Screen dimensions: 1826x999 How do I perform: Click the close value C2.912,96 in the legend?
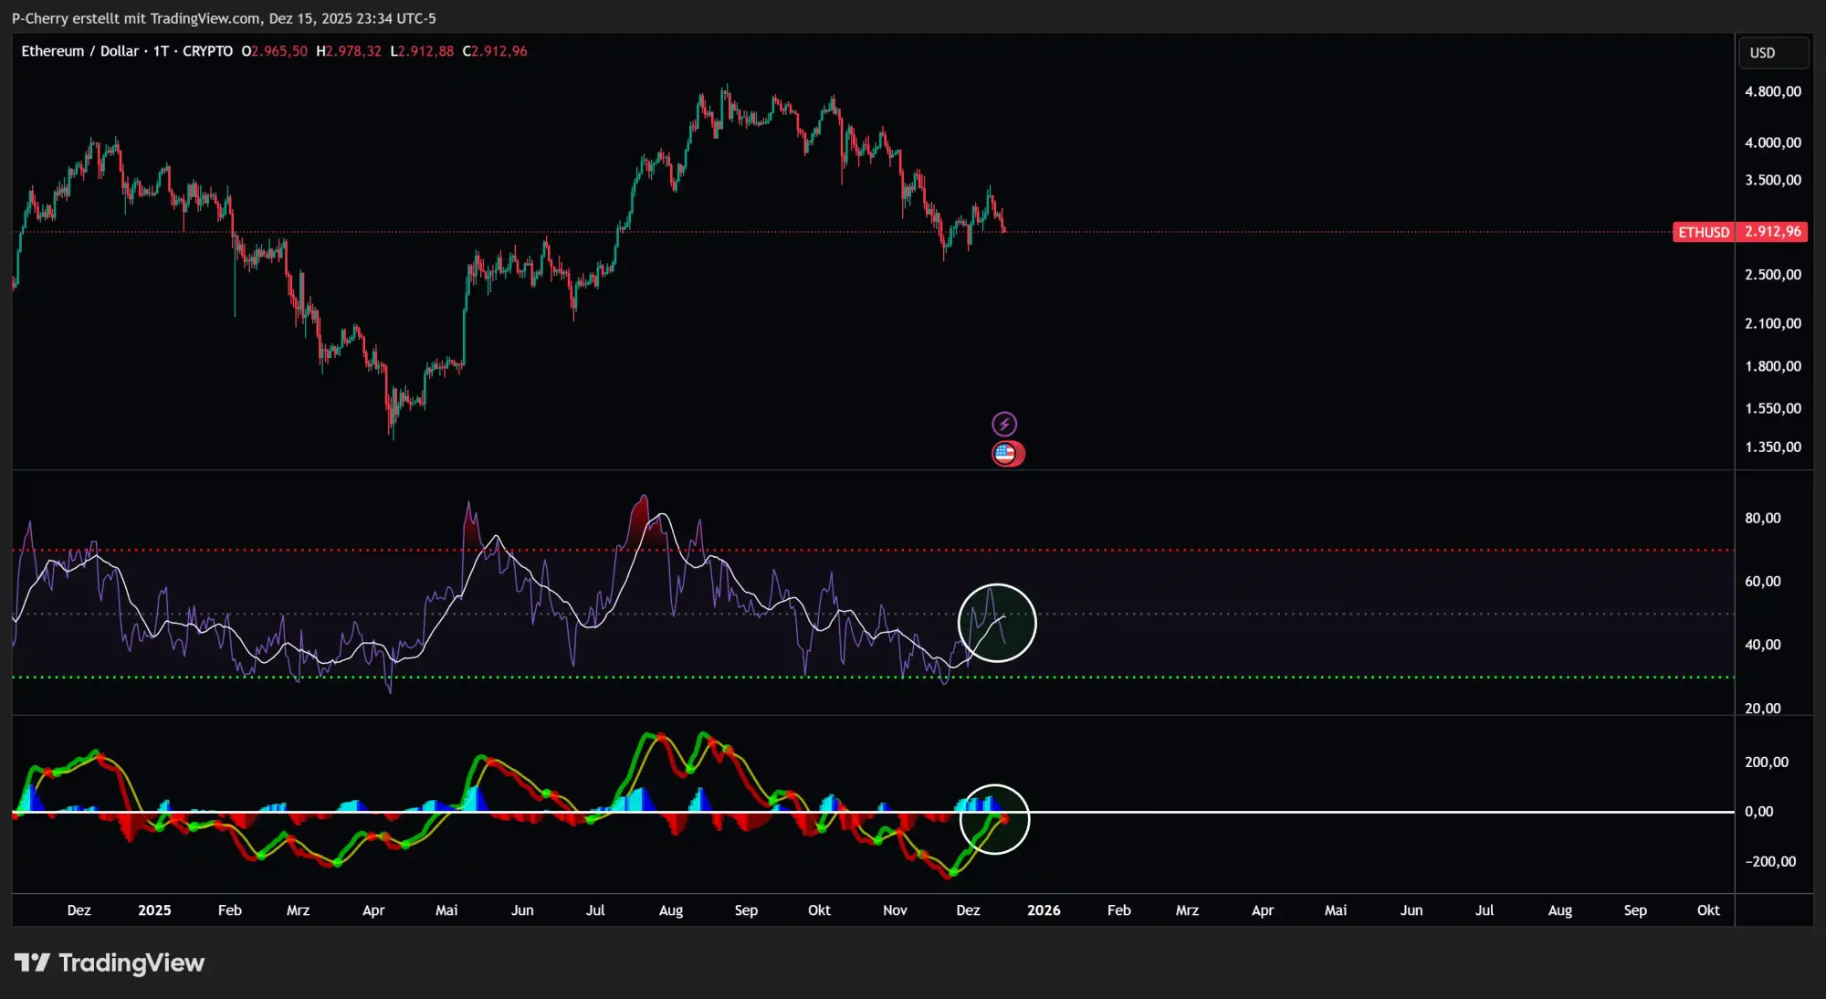[496, 51]
